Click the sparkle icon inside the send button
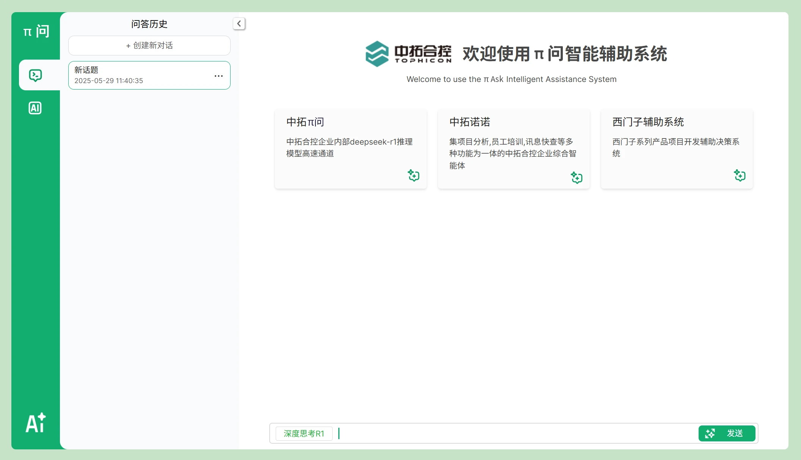The image size is (801, 460). 710,433
